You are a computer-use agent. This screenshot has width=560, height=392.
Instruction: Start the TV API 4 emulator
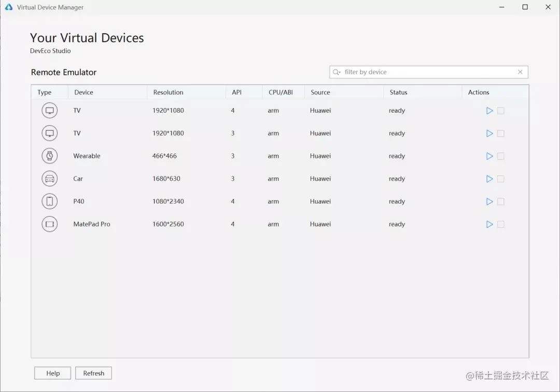[489, 111]
